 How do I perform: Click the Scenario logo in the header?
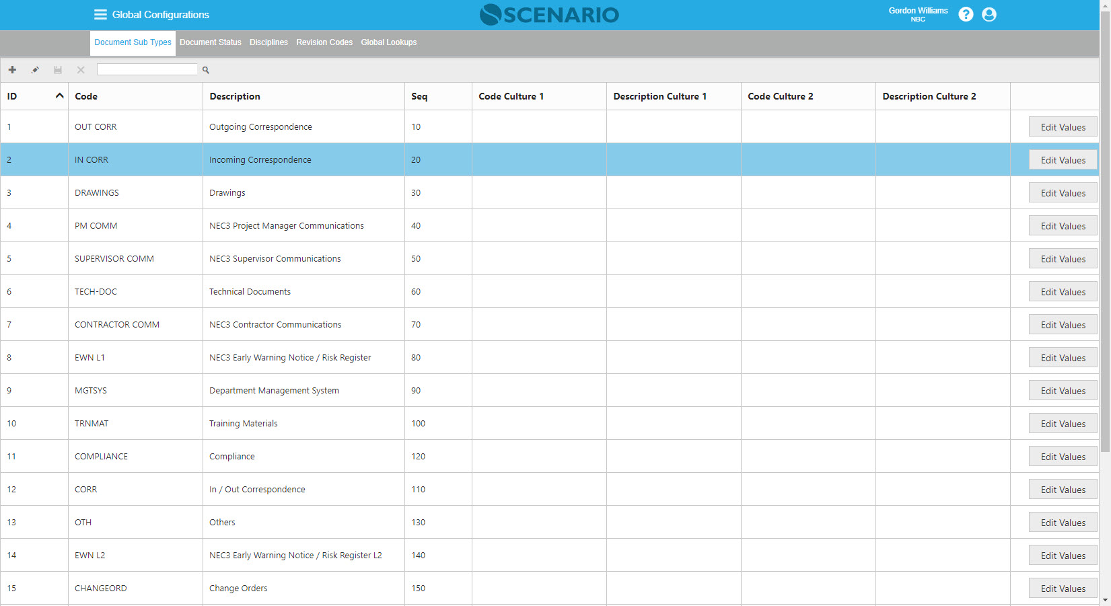coord(549,15)
